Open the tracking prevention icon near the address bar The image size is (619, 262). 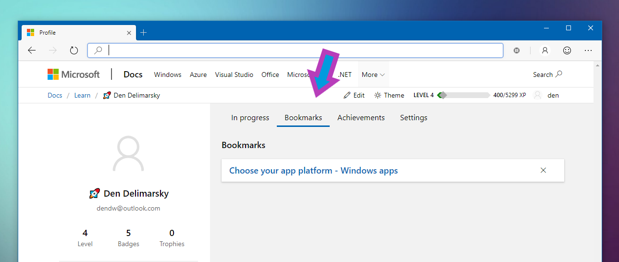[517, 50]
